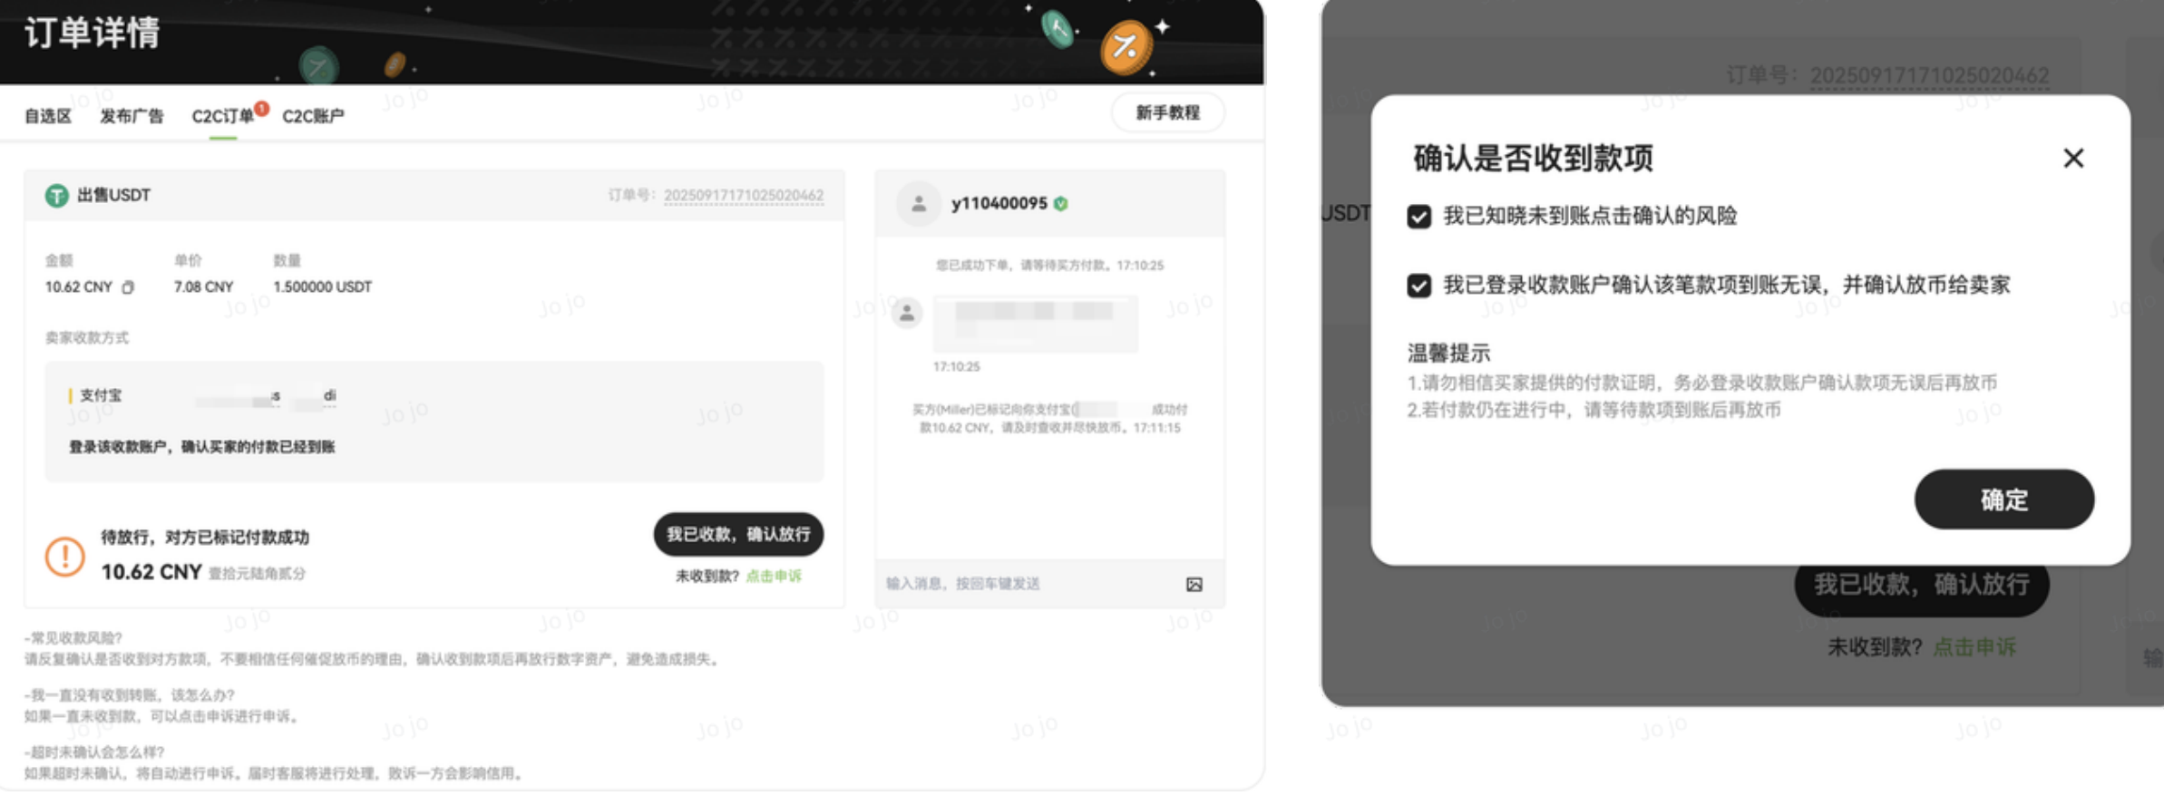Click the 输入消息 chat input field
This screenshot has width=2164, height=805.
(x=1025, y=584)
